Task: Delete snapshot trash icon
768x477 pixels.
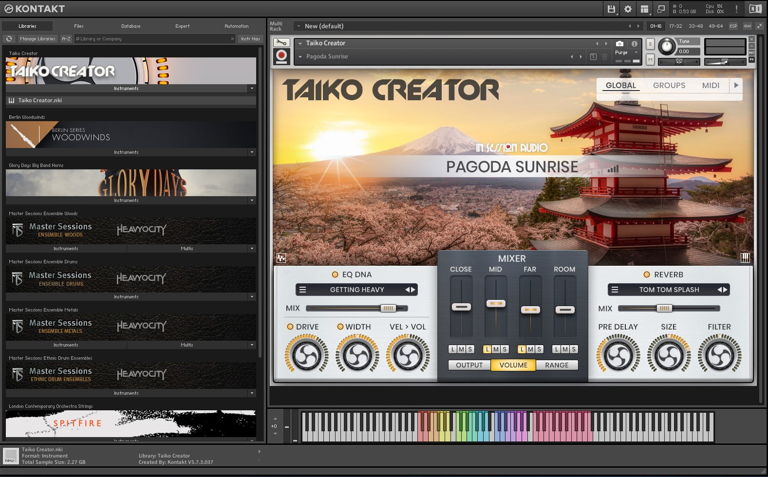Action: click(x=604, y=56)
